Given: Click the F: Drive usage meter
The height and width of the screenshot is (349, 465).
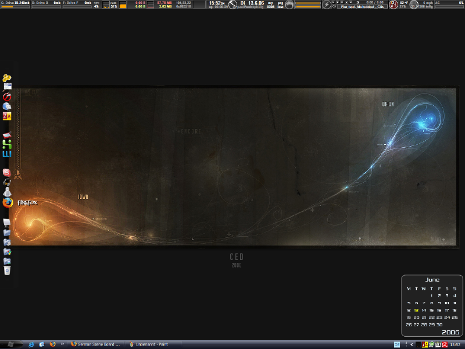Looking at the screenshot, I should (x=77, y=5).
